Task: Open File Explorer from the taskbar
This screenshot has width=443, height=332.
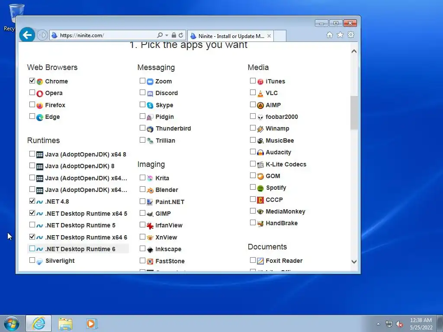Action: [x=65, y=324]
